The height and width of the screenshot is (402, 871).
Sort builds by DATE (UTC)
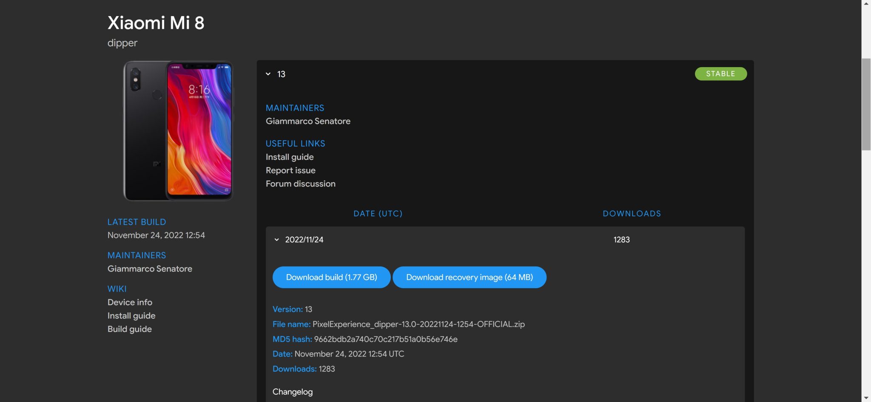[x=378, y=213]
